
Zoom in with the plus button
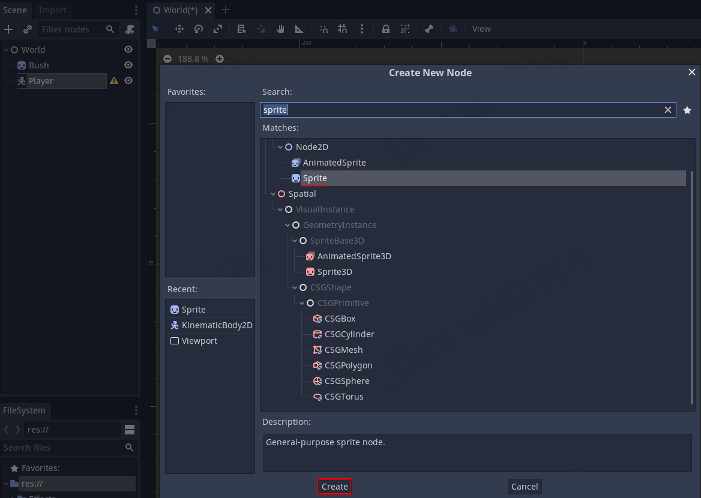pos(220,59)
